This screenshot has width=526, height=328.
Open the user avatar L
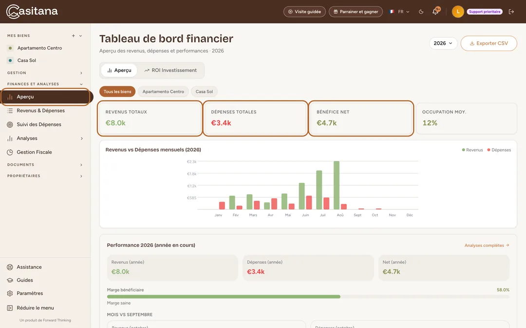pos(458,12)
